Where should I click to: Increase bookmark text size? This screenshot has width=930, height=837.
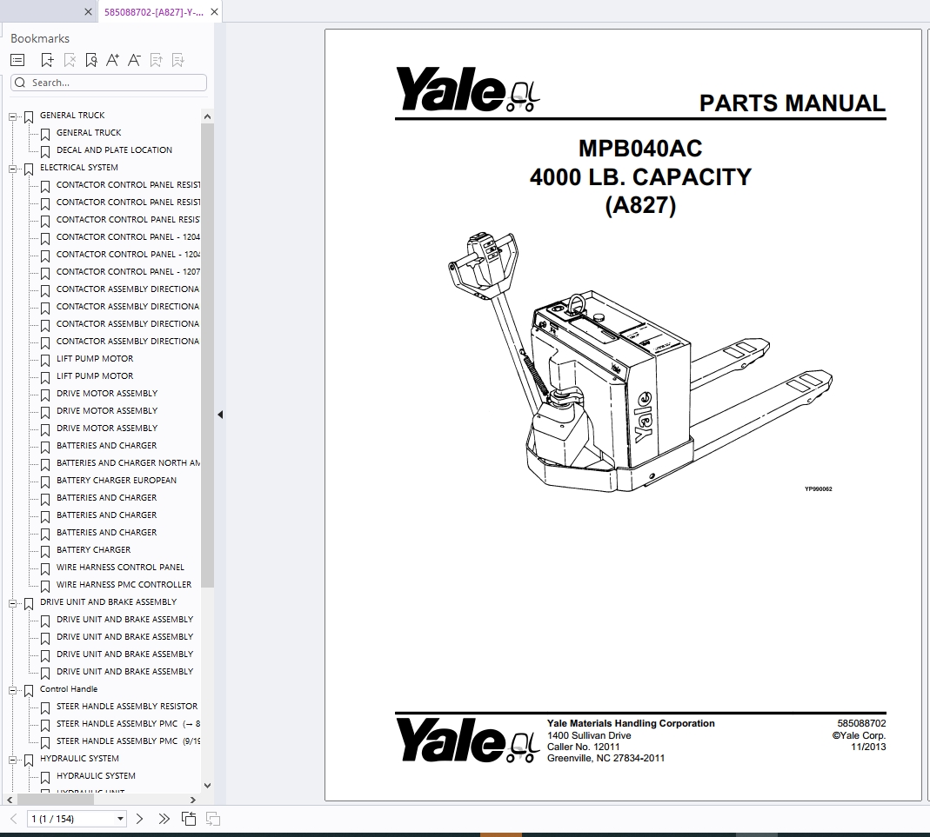click(113, 60)
